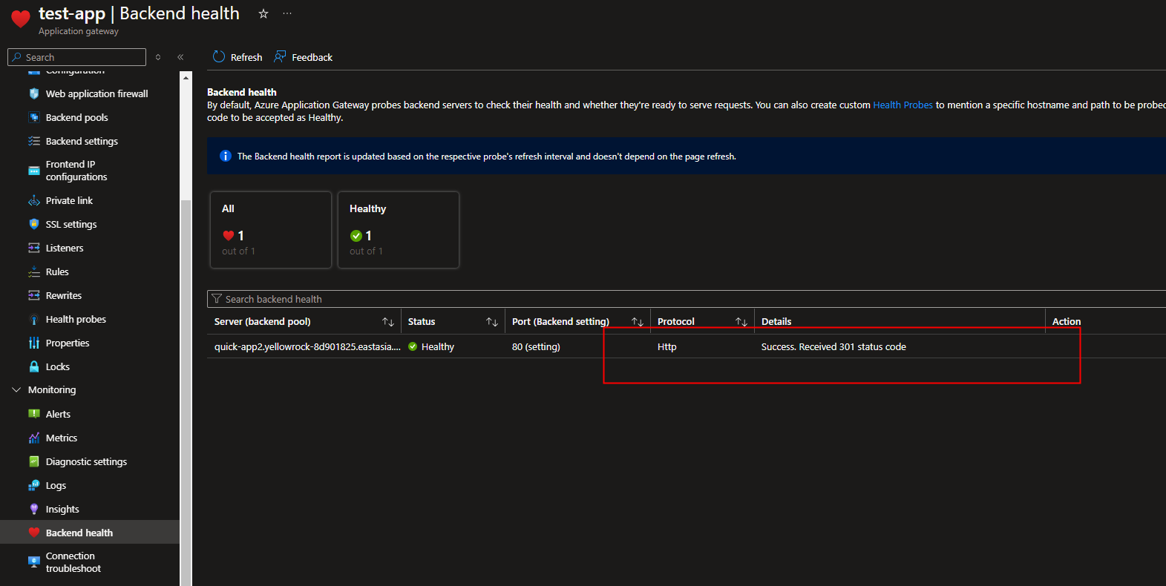This screenshot has height=586, width=1166.
Task: Click the 80 (setting) port cell
Action: click(x=536, y=346)
